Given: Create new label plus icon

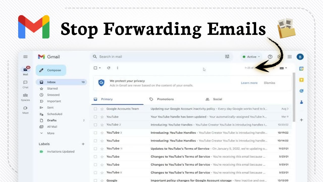Looking at the screenshot, I should click(83, 144).
